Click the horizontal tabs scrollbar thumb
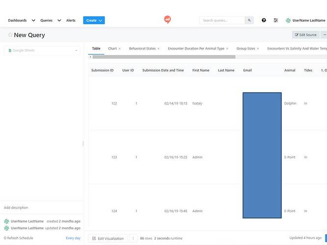Image resolution: width=327 pixels, height=245 pixels. click(164, 57)
